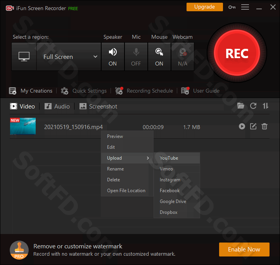Click the trash icon to delete recording
Viewport: 280px width, 265px height.
pos(264,126)
